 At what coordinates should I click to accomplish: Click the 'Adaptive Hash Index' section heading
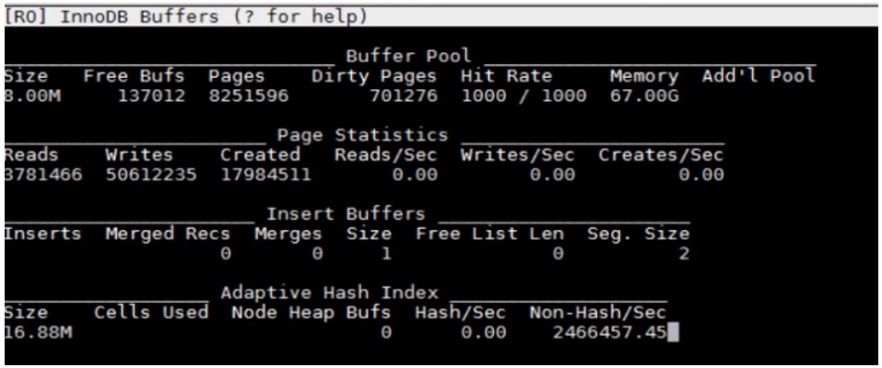point(329,293)
